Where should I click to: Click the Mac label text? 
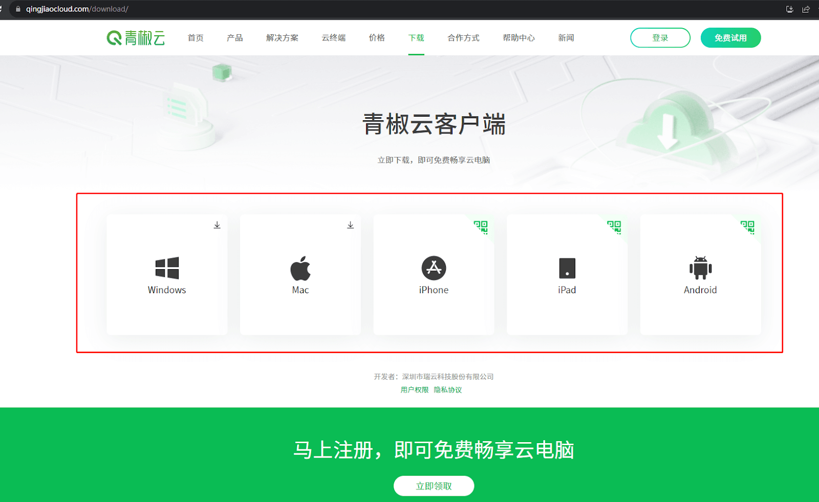tap(300, 290)
